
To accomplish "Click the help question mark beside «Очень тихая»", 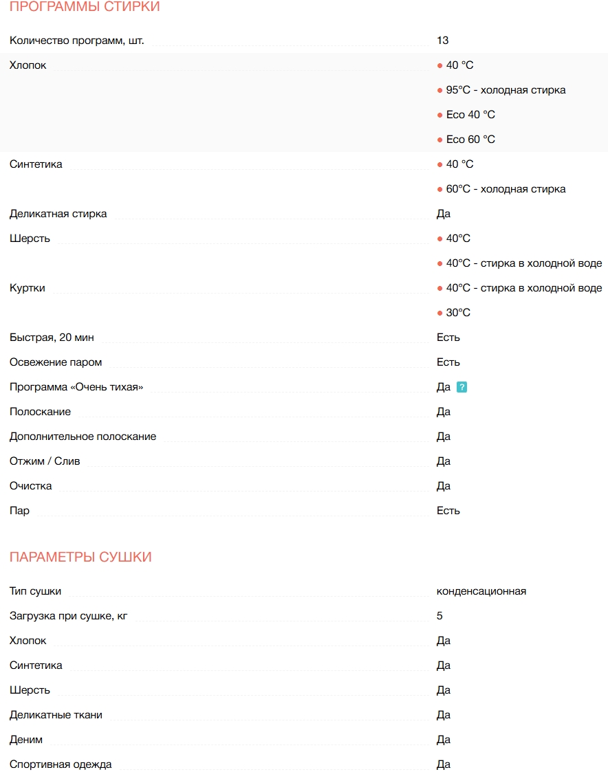I will [x=462, y=387].
